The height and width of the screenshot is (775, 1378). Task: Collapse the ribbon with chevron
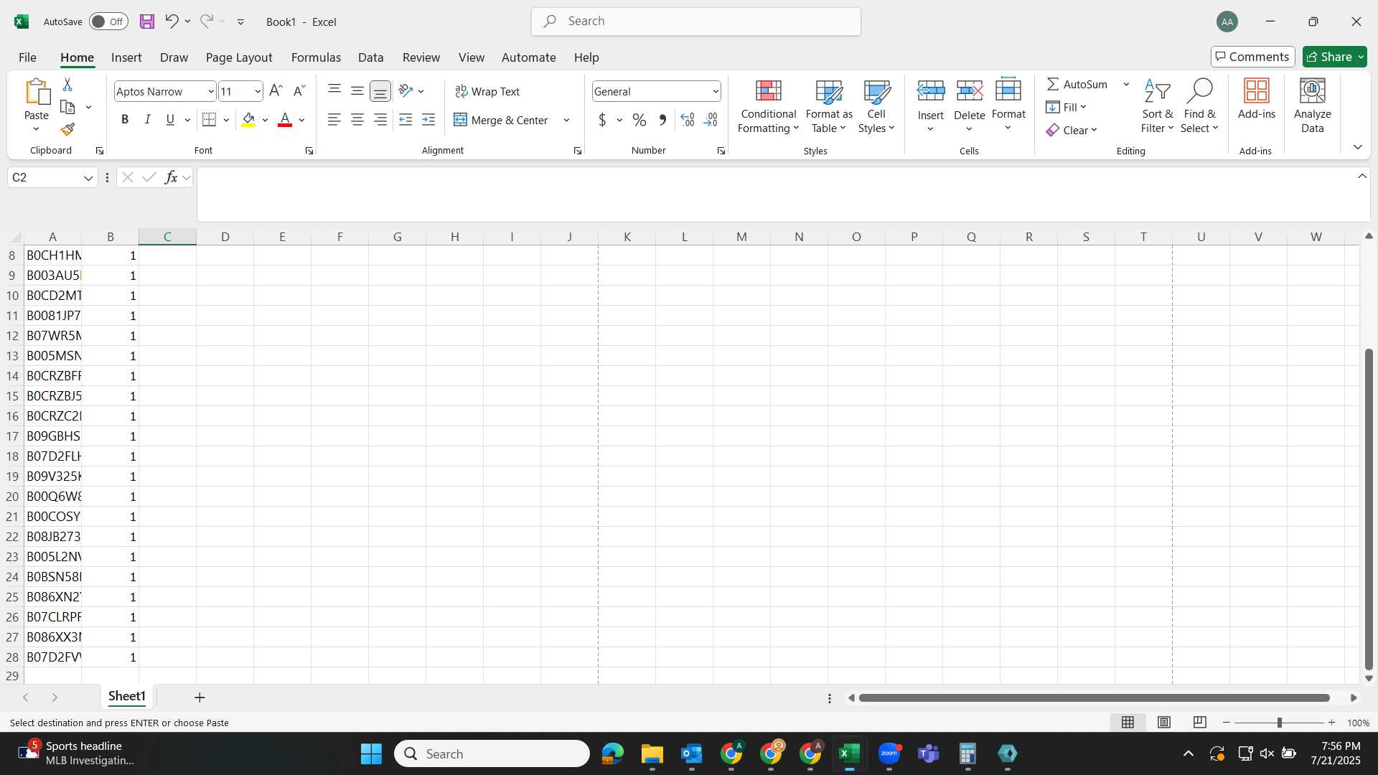[1358, 147]
